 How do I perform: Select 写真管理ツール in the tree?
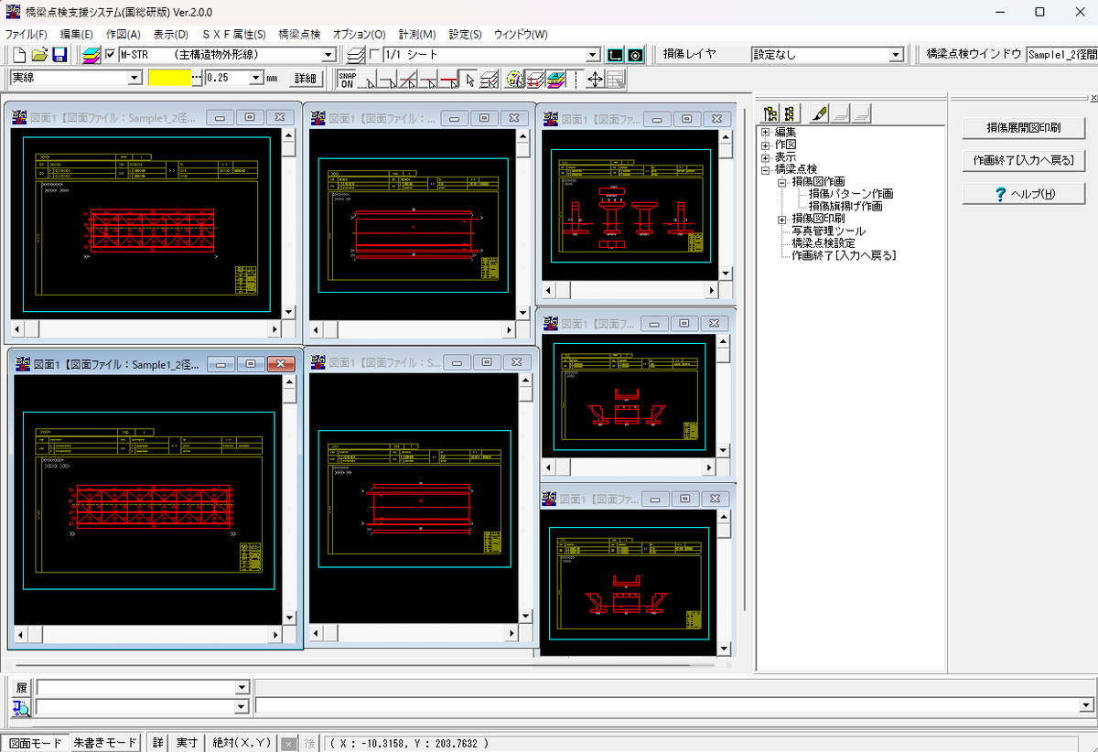tap(828, 231)
